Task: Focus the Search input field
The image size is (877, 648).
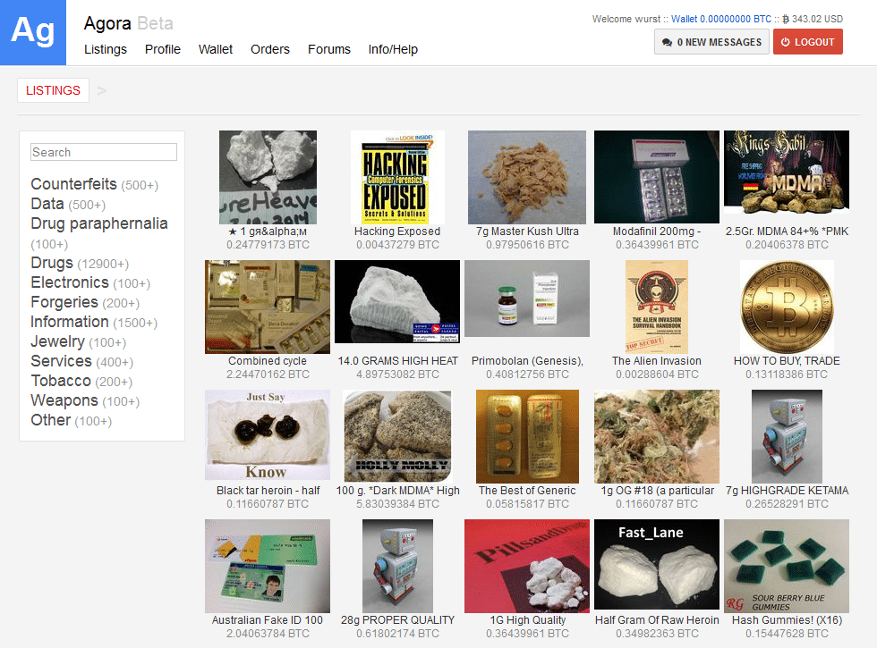Action: 104,152
